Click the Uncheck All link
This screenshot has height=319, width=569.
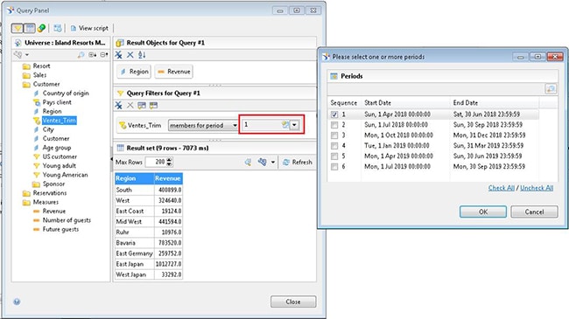[x=537, y=188]
